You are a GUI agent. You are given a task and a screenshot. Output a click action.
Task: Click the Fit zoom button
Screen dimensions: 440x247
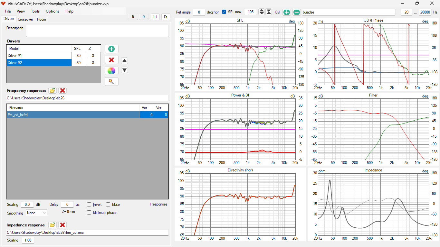click(x=166, y=17)
